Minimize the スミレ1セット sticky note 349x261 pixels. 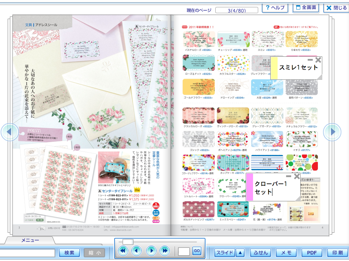tap(310, 60)
